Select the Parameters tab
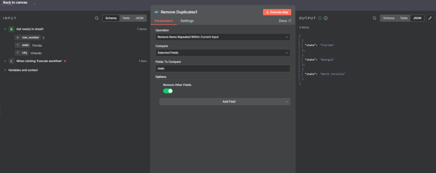 pyautogui.click(x=163, y=21)
